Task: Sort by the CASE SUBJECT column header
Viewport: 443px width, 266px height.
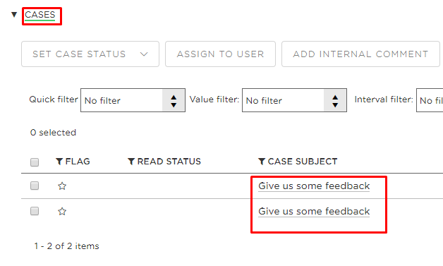Action: coord(303,162)
